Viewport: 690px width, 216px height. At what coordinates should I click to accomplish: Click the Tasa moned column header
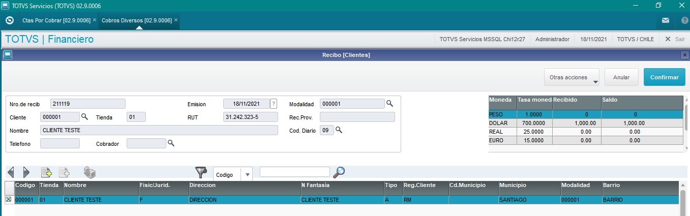point(534,103)
